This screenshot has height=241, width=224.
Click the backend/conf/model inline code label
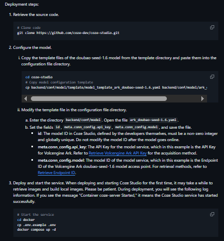(x=83, y=120)
